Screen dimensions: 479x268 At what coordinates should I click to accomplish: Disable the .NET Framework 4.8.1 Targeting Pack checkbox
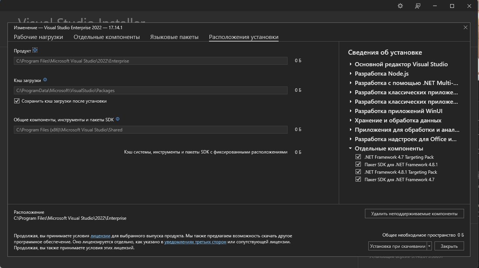[x=358, y=172]
